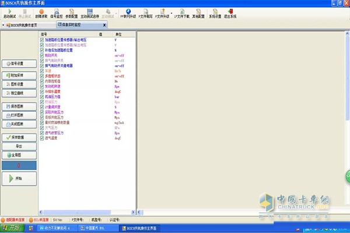Viewport: 350px width, 233px height.
Task: Click the 信号 column header
Action: 44,34
